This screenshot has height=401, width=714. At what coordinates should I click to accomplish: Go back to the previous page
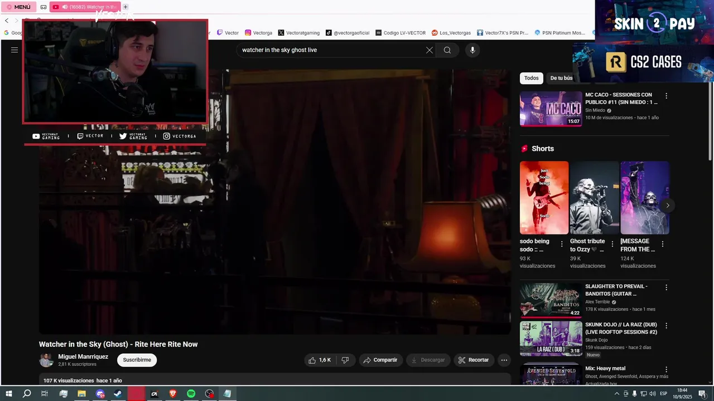(x=7, y=21)
